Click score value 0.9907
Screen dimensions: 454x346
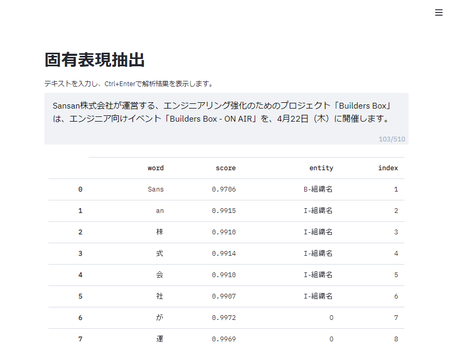point(223,296)
